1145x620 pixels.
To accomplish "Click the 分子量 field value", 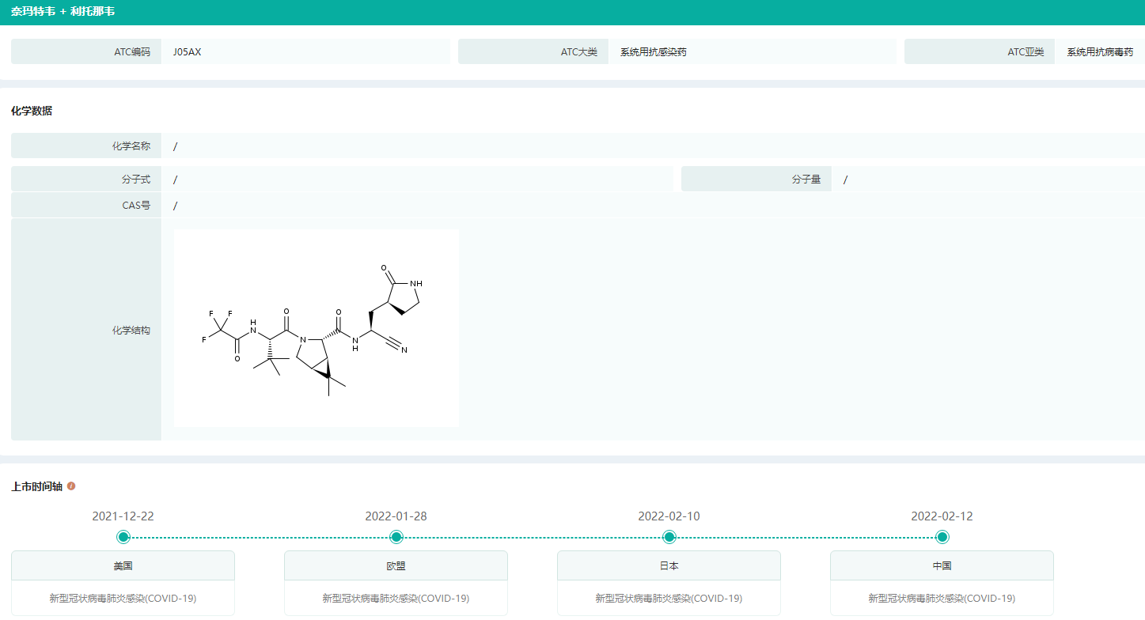I will point(846,180).
